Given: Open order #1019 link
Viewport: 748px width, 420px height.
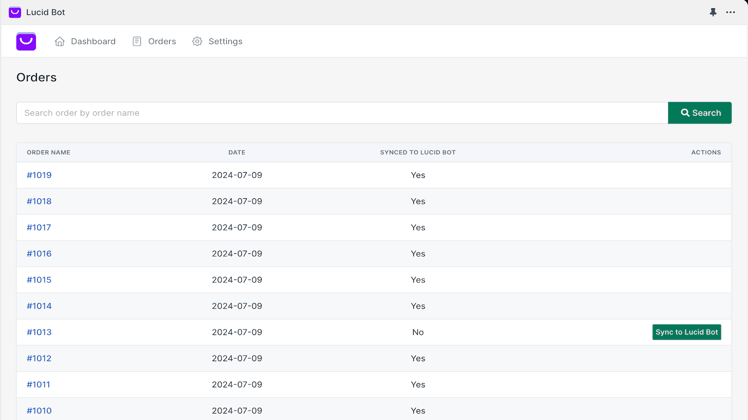Looking at the screenshot, I should [39, 175].
